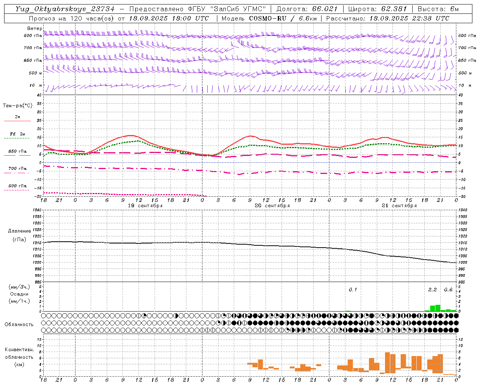
Task: Click the 'Конвективн.' convective cloud label
Action: pyautogui.click(x=19, y=349)
